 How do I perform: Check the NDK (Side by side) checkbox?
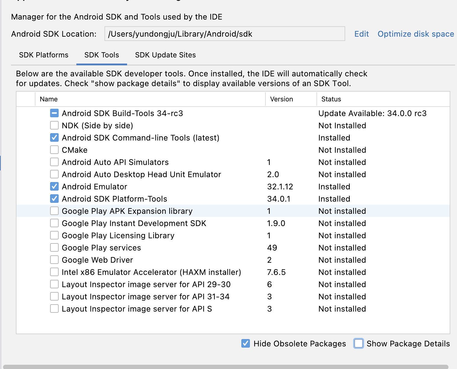(54, 126)
